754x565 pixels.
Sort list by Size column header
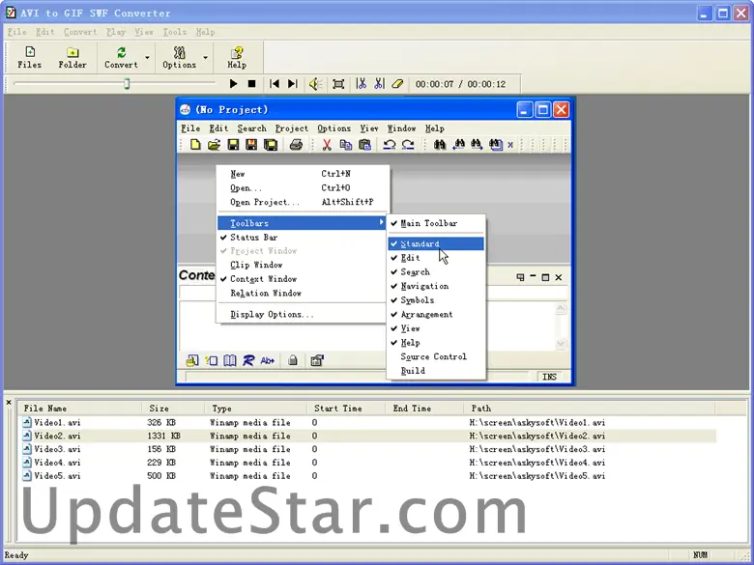pyautogui.click(x=174, y=409)
